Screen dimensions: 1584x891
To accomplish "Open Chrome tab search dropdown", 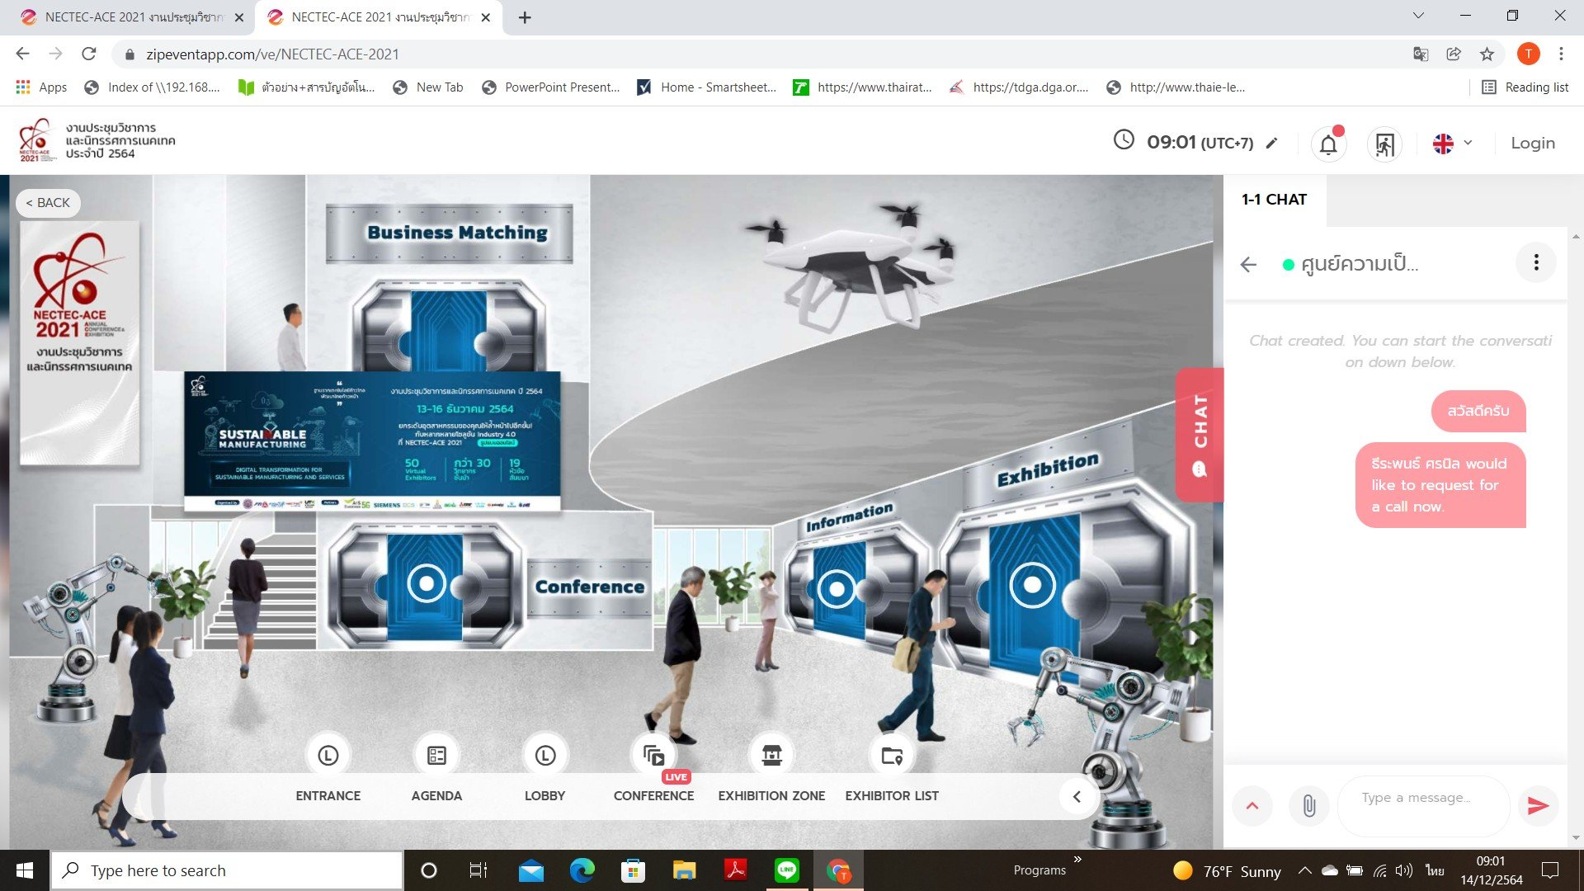I will (1418, 16).
